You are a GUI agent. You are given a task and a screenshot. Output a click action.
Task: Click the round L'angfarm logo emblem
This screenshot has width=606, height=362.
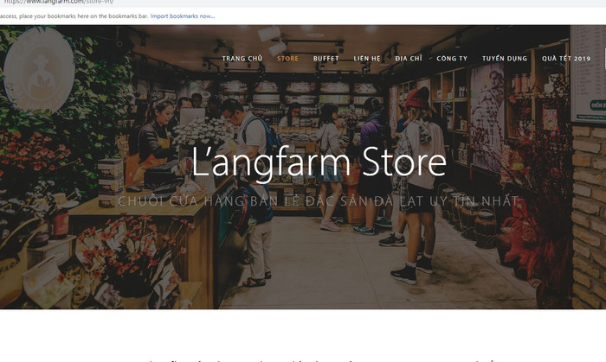pos(39,70)
